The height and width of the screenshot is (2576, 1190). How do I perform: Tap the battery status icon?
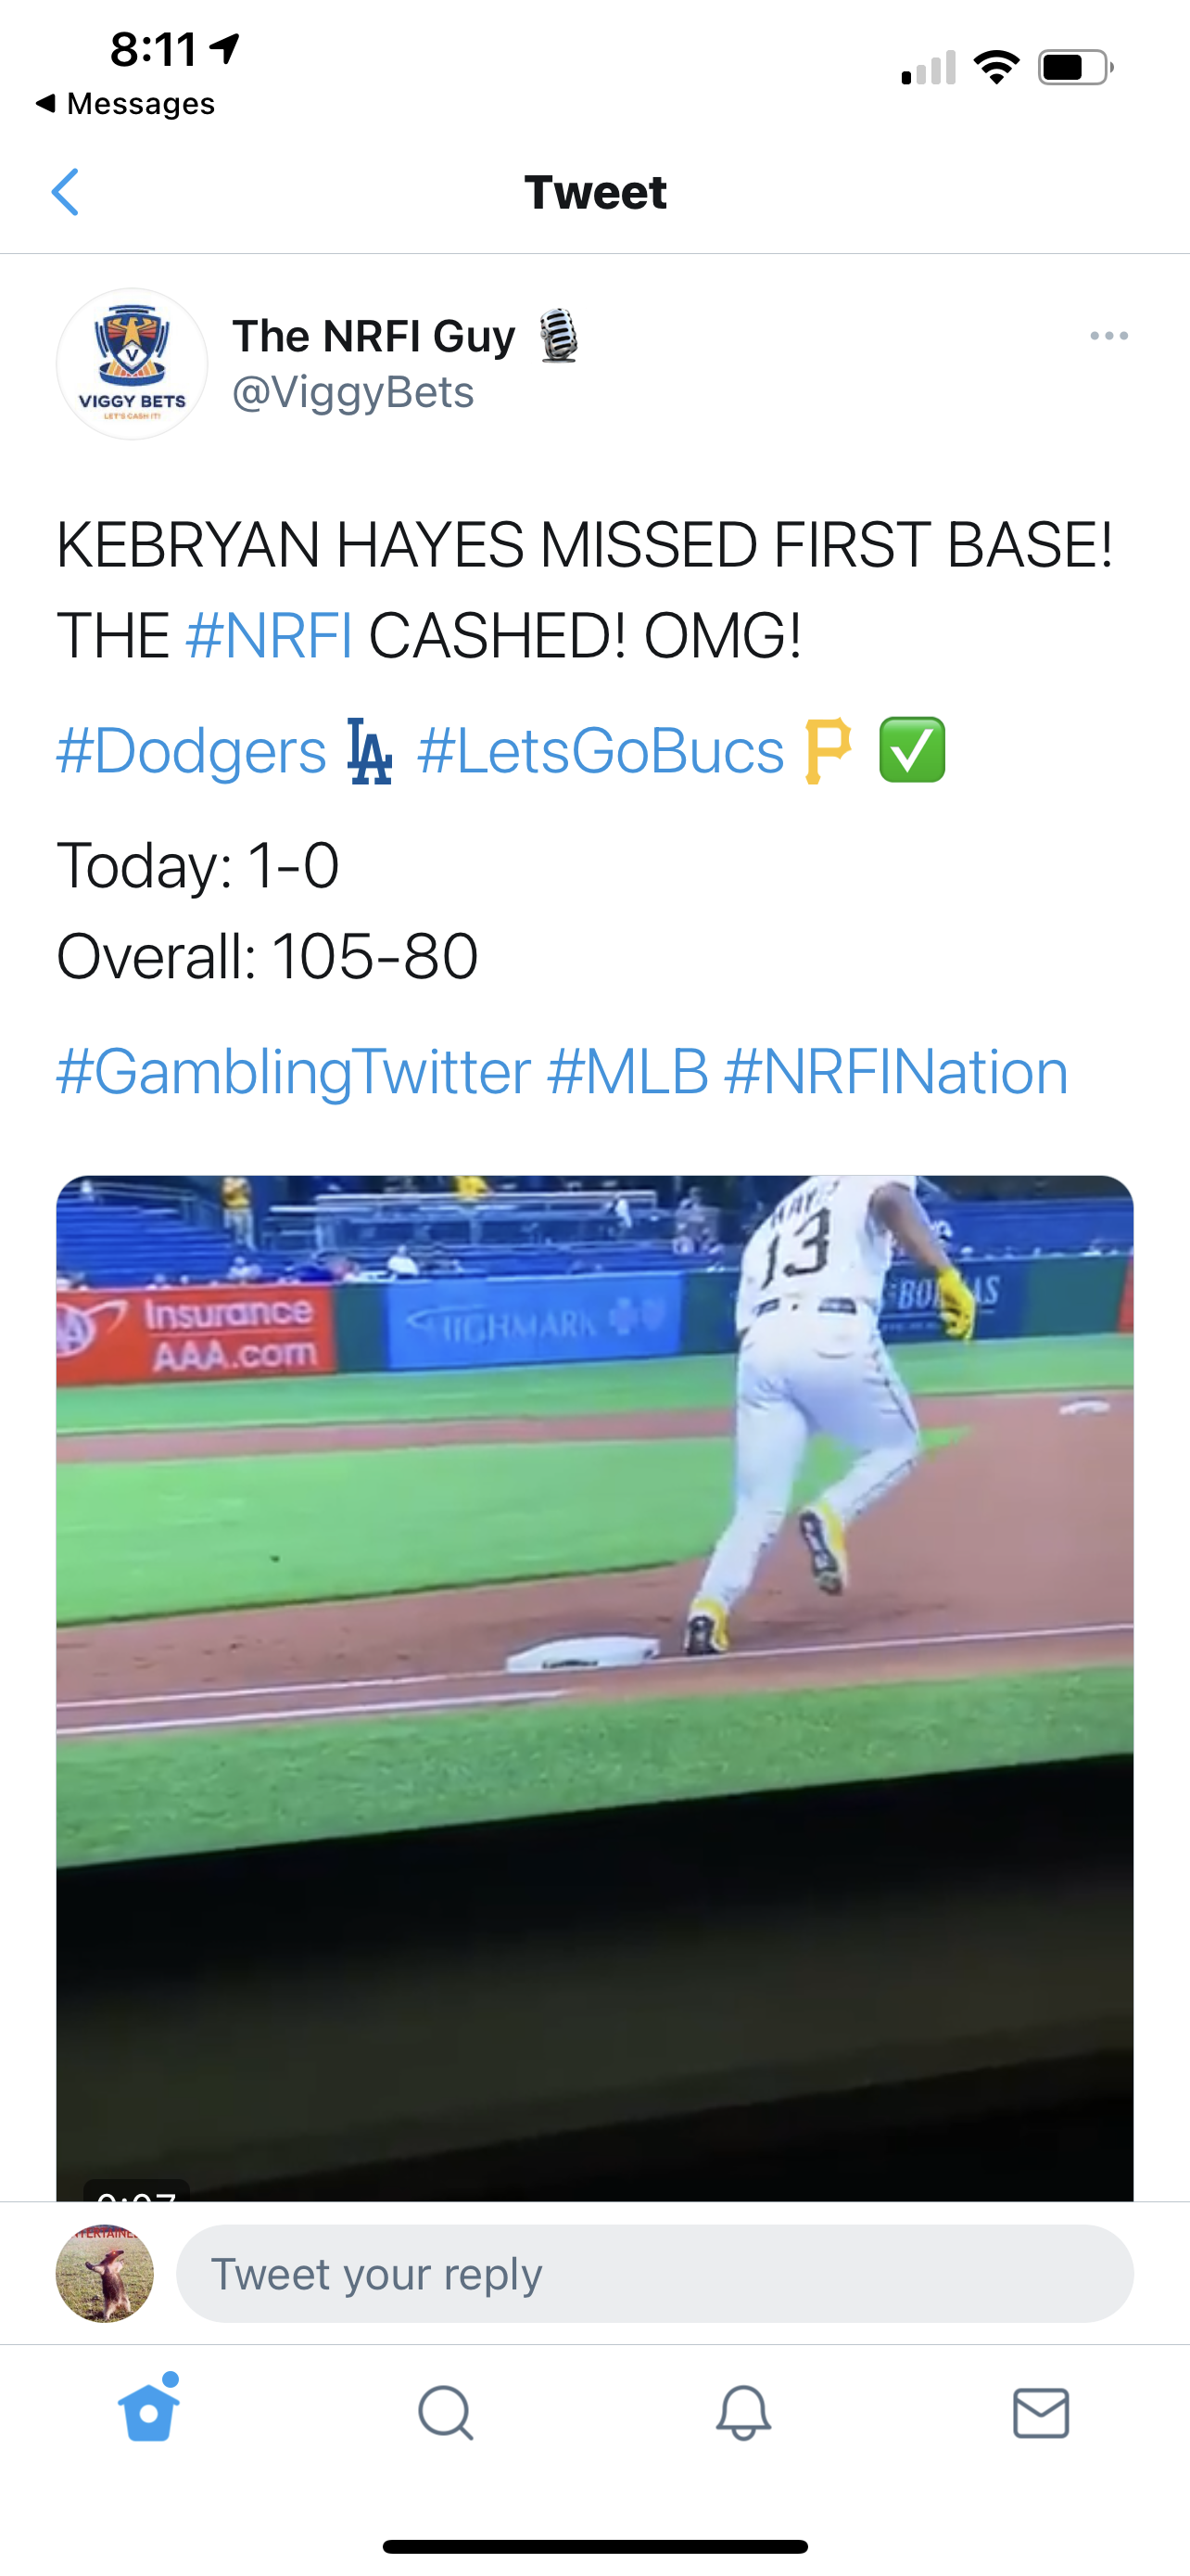pyautogui.click(x=1075, y=68)
